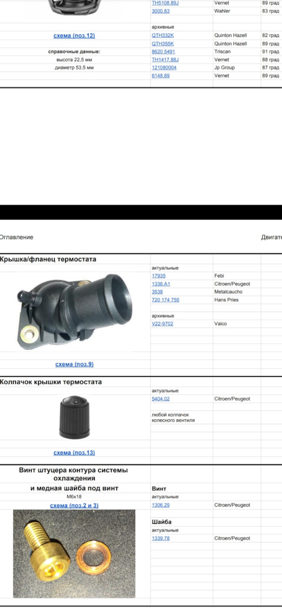Select Vernet part TH1417.88J
The height and width of the screenshot is (612, 282).
click(x=165, y=60)
